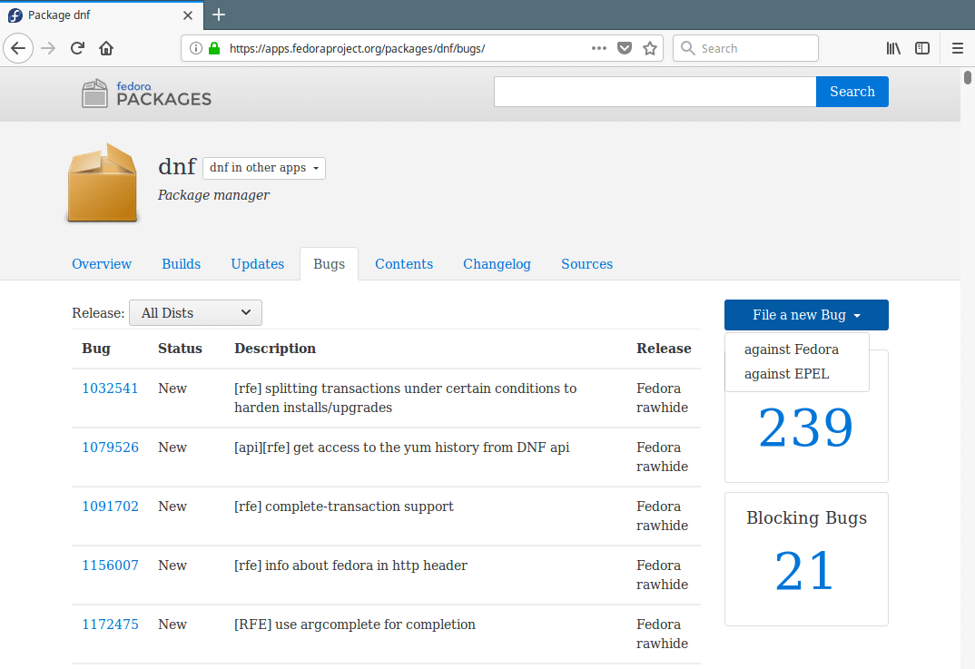Toggle the sidebar view icon

coord(922,48)
